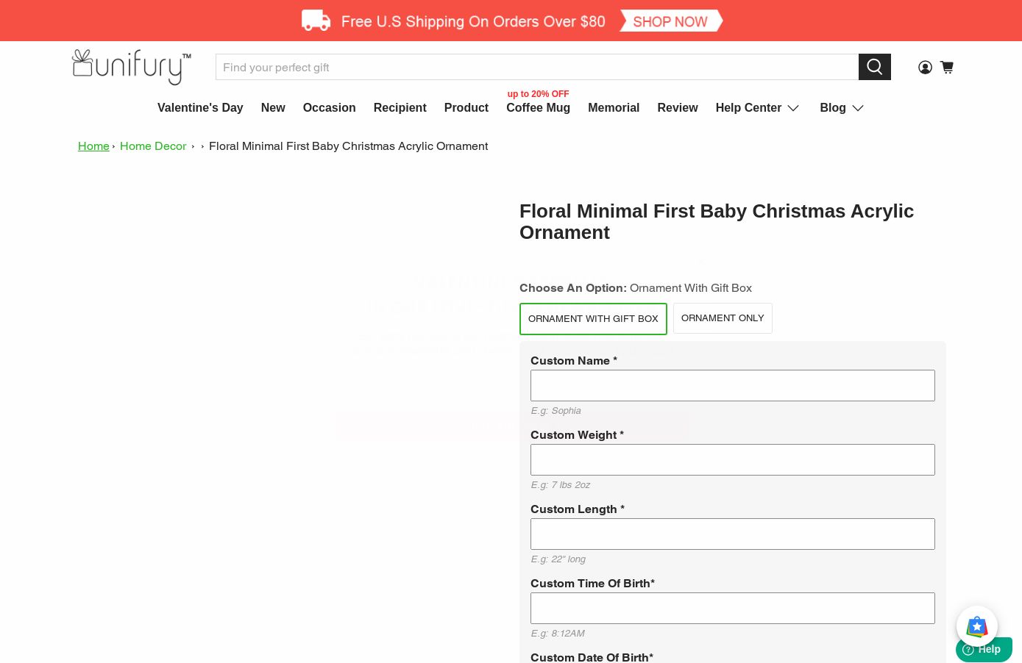Focus the Custom Weight text field

click(732, 460)
